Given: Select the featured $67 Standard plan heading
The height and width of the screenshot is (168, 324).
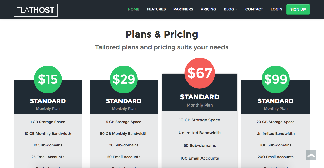Looking at the screenshot, I should [200, 97].
